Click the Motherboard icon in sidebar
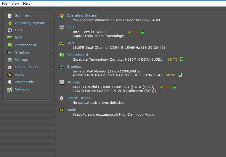This screenshot has height=157, width=226. click(10, 45)
